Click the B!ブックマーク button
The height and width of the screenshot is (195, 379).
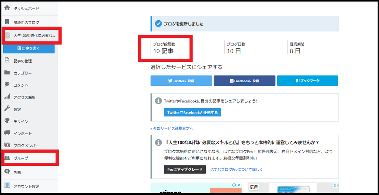308,81
